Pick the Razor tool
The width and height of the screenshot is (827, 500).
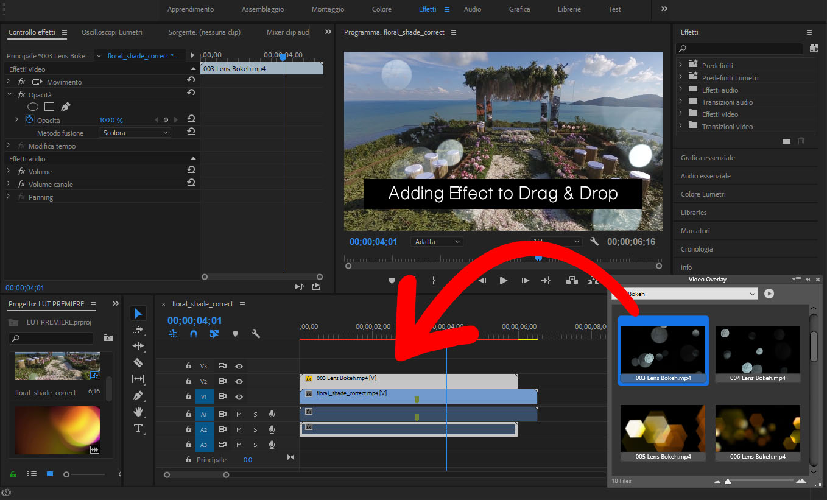click(x=138, y=362)
